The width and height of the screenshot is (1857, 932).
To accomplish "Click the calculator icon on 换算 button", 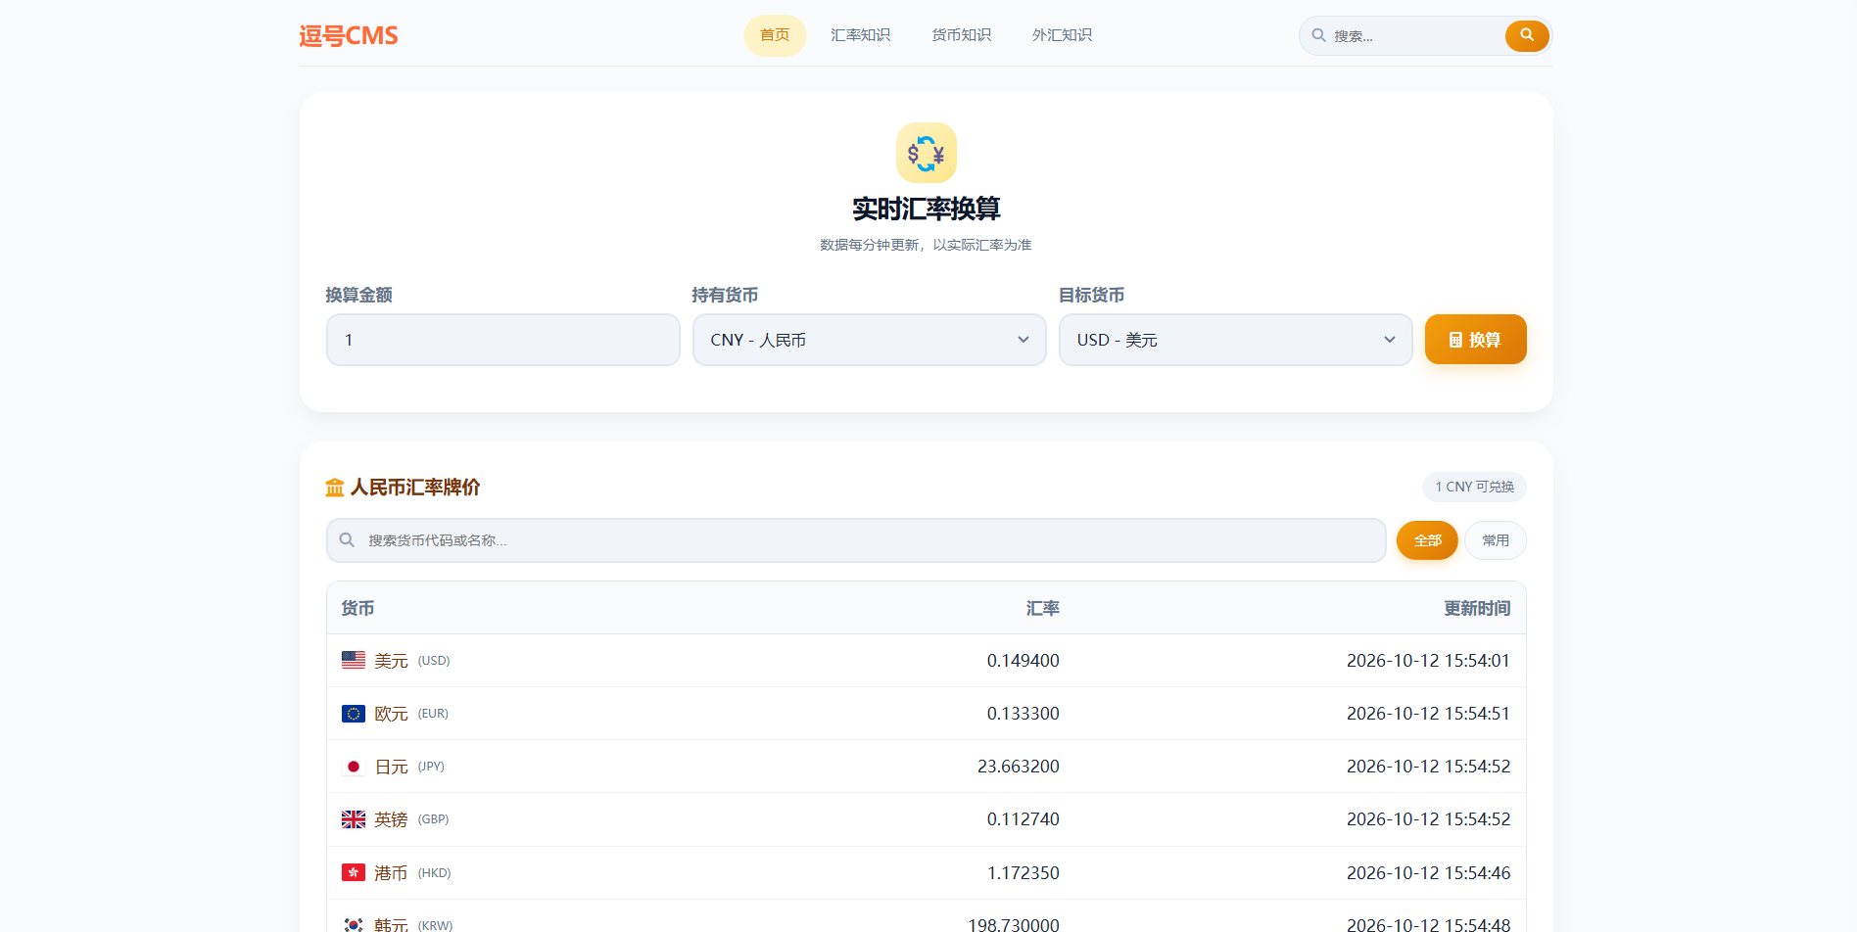I will coord(1455,340).
